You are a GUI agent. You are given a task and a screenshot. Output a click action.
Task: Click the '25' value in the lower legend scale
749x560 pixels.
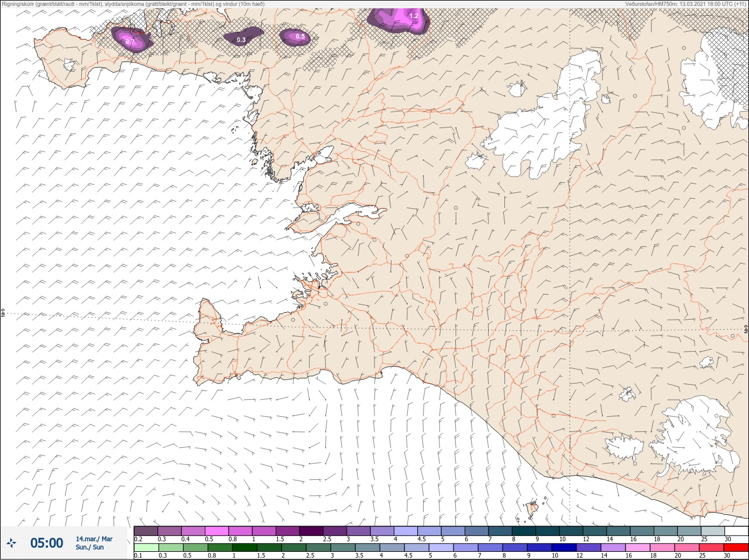tap(702, 555)
